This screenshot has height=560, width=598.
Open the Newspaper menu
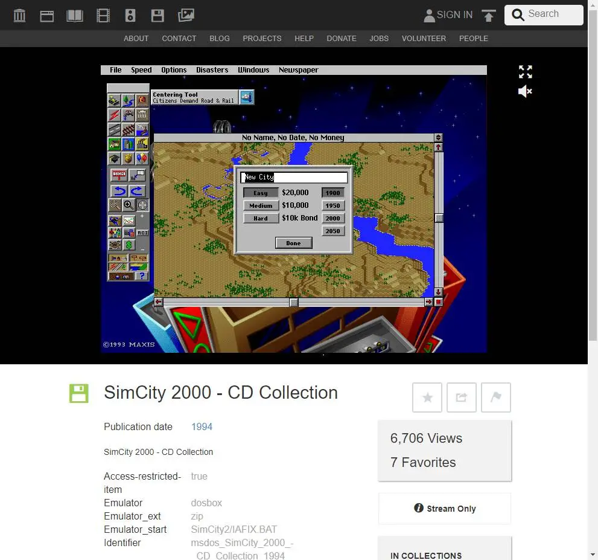298,70
